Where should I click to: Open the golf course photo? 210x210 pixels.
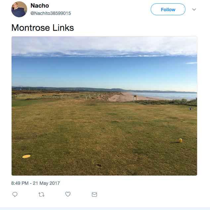104,106
